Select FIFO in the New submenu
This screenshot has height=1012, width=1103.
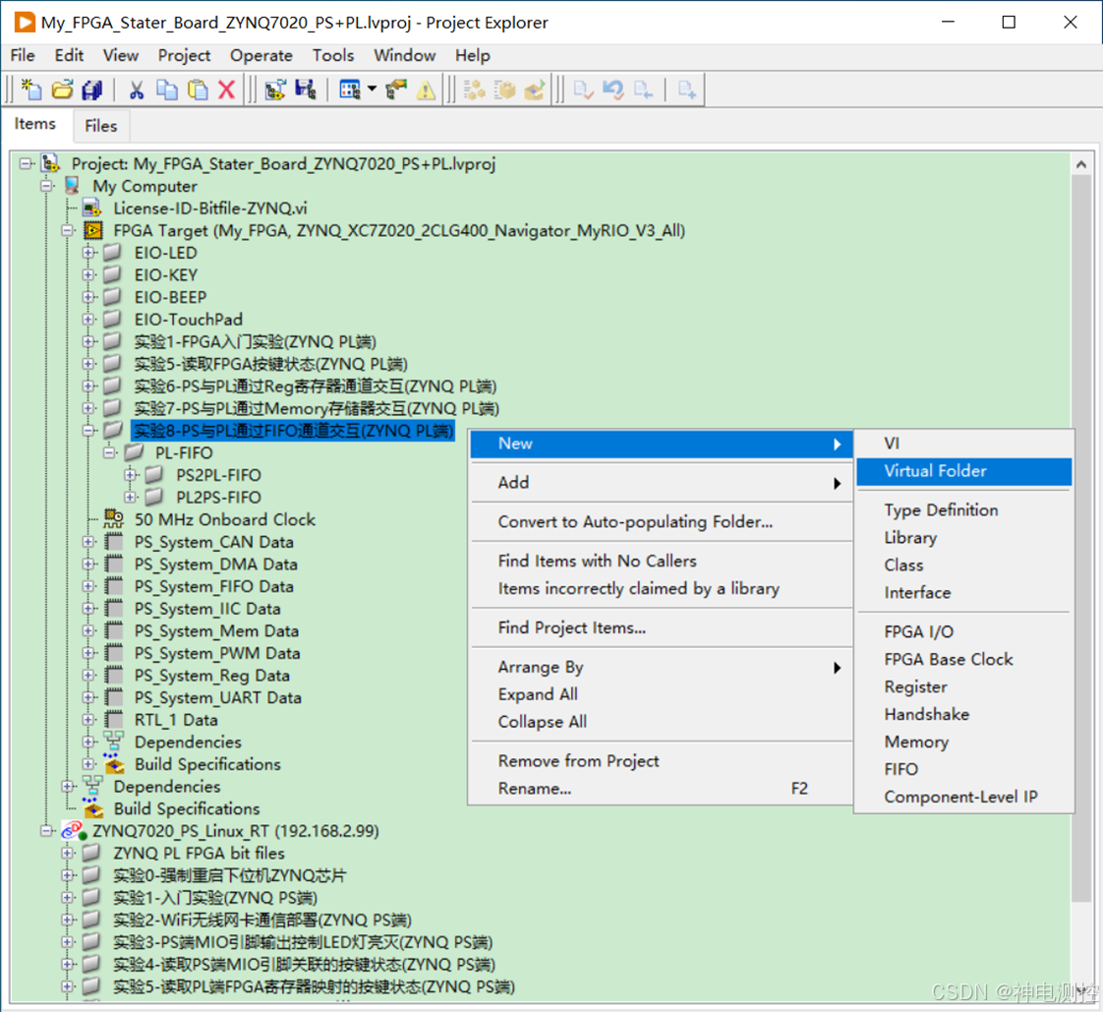963,769
